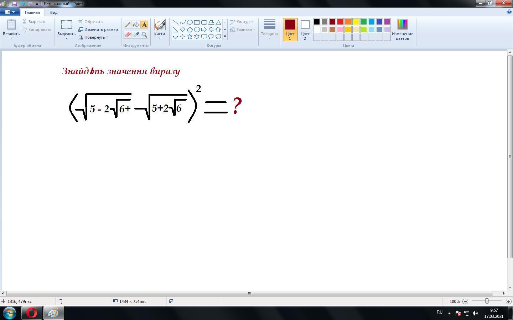Screen dimensions: 513x320
Task: Click the Кисти brushes icon
Action: 160,25
